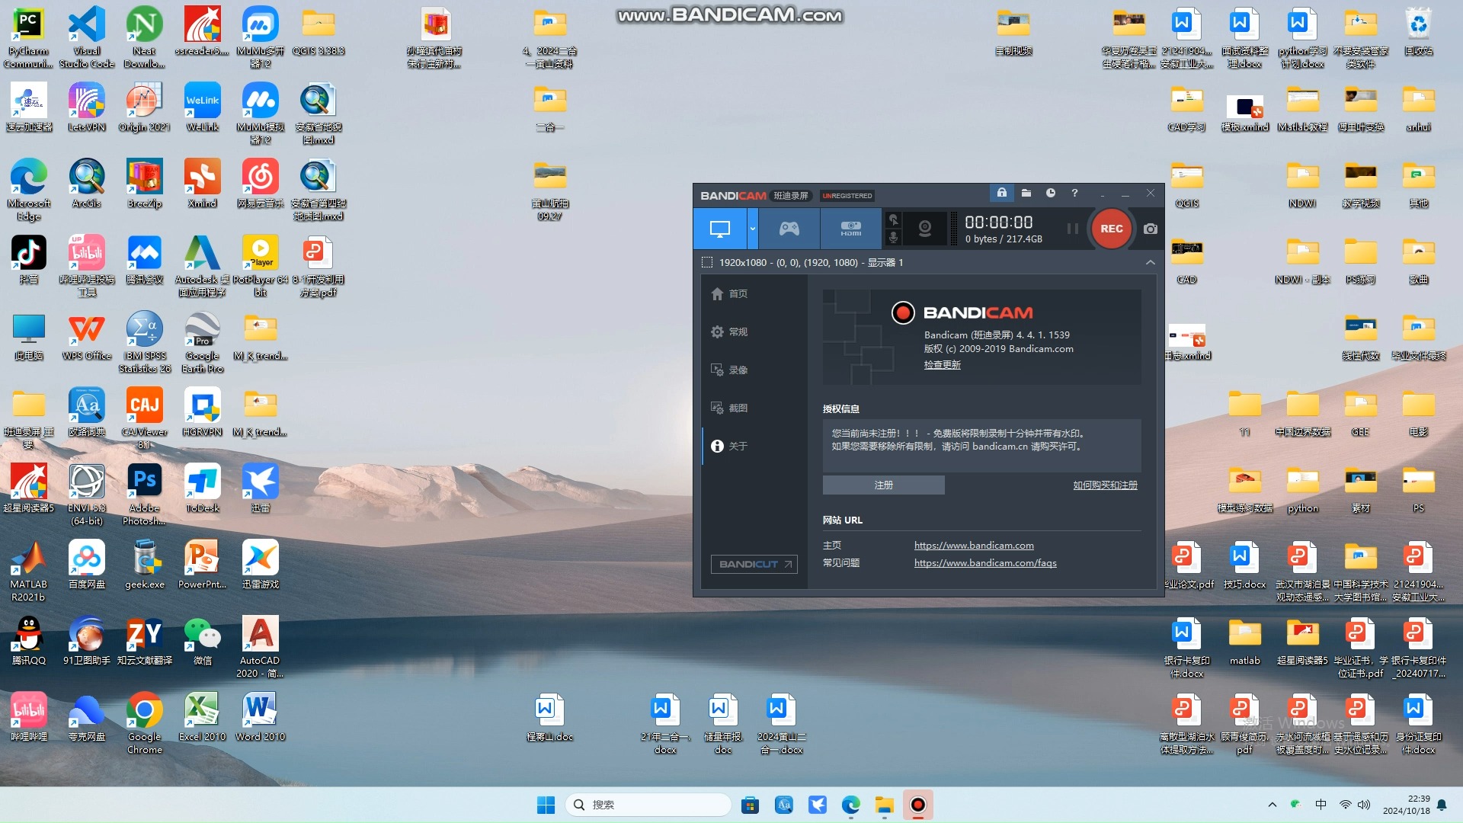Collapse the Bandicam settings panel chevron
Screen dimensions: 1463x823
pyautogui.click(x=1151, y=262)
